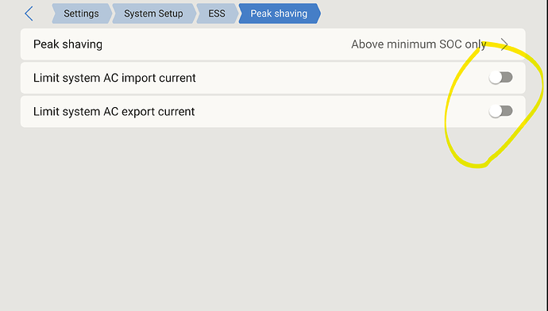Tap the white knob of the import switch

(496, 78)
